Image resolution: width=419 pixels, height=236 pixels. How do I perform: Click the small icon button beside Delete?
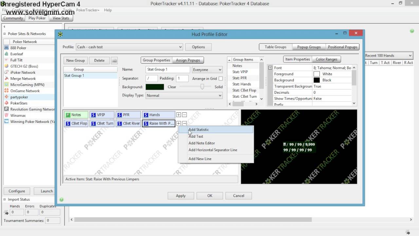point(114,61)
